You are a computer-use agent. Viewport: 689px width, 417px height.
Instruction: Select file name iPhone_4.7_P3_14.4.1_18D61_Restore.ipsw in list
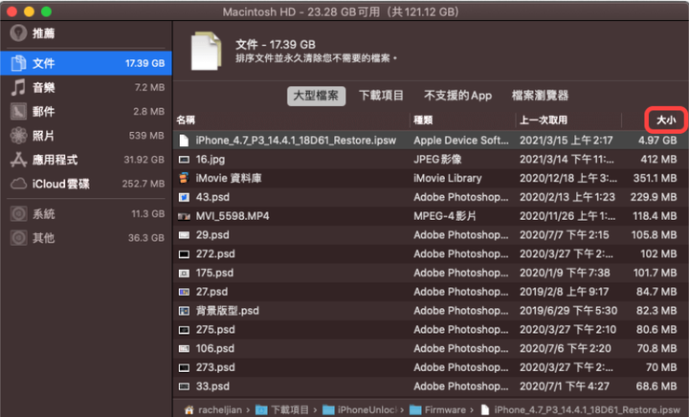[x=296, y=141]
